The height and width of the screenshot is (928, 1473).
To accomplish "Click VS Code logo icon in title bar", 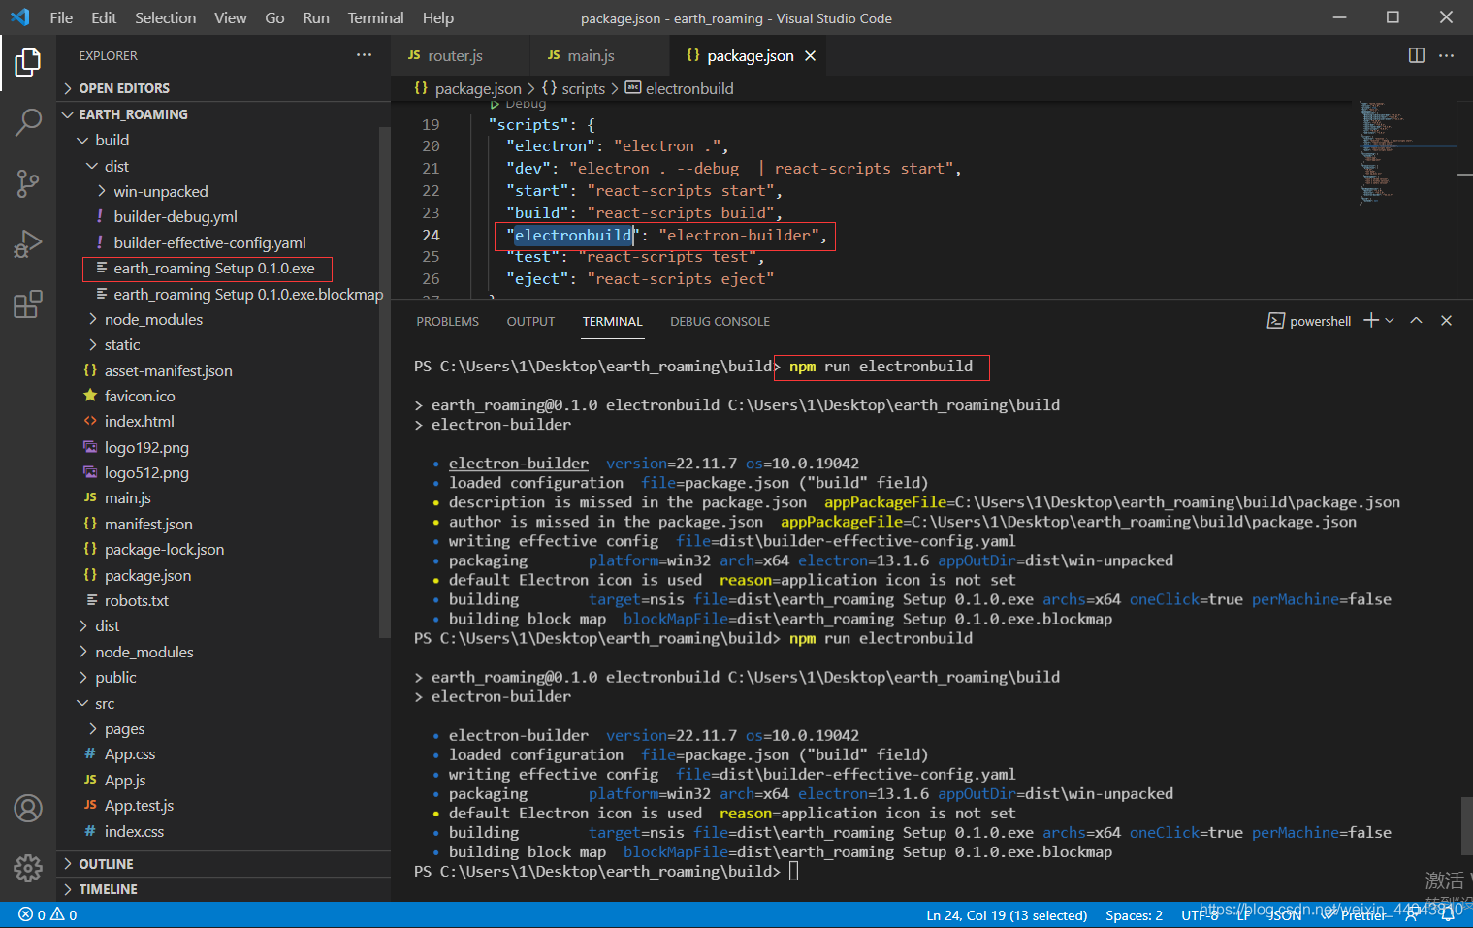I will click(19, 17).
